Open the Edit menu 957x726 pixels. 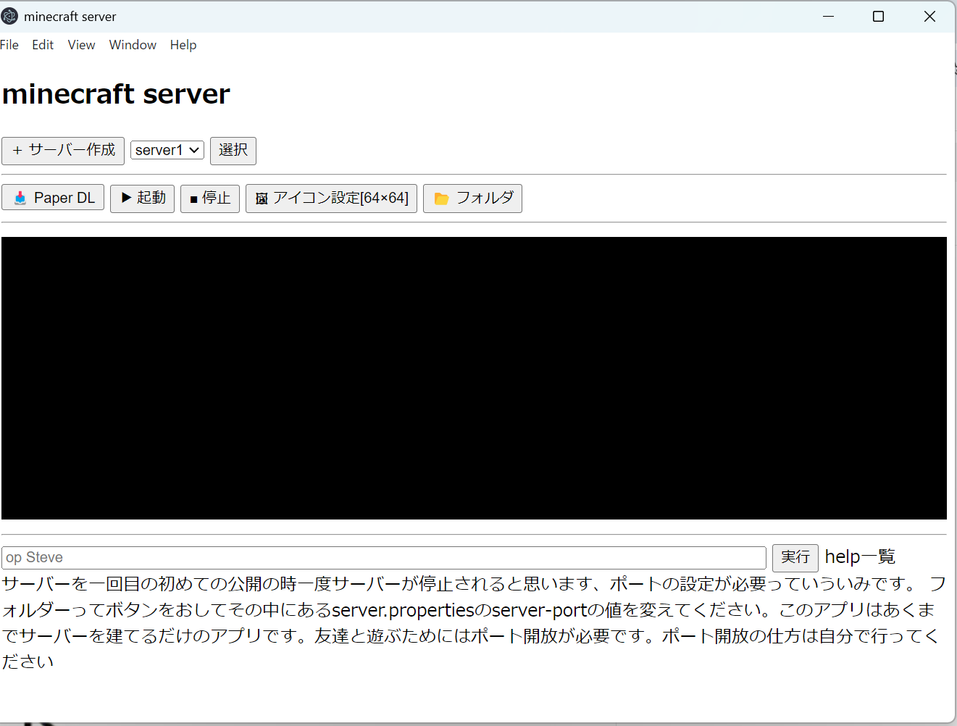coord(43,45)
